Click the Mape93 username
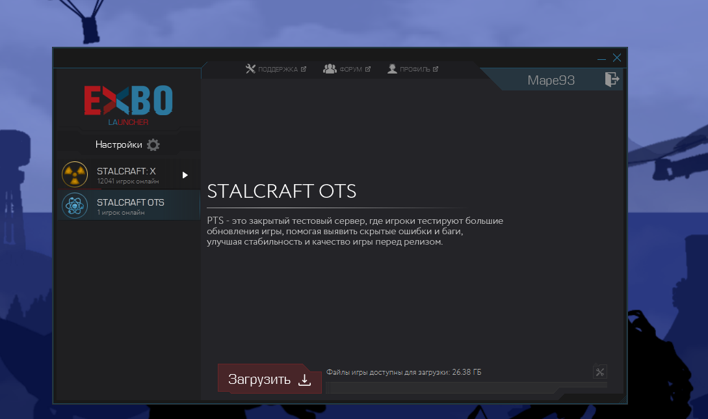This screenshot has width=708, height=419. coord(551,80)
